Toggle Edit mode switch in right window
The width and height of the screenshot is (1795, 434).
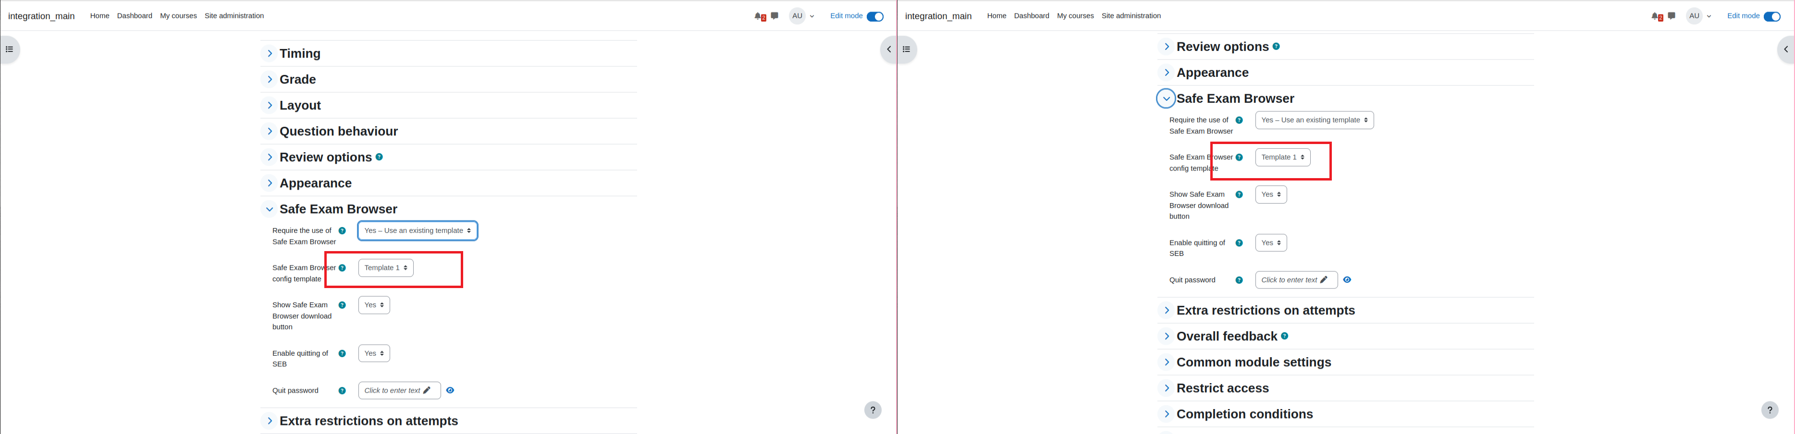(x=1772, y=16)
